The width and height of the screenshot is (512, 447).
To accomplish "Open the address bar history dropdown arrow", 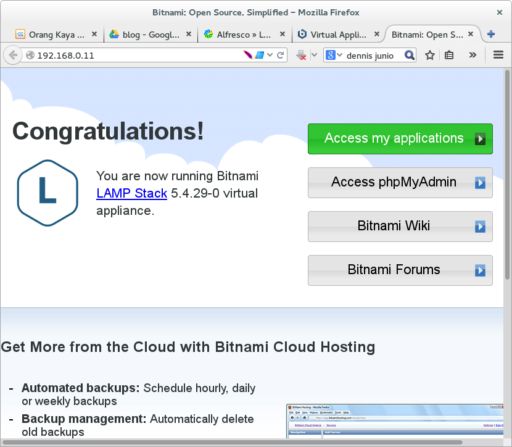I will tap(270, 55).
